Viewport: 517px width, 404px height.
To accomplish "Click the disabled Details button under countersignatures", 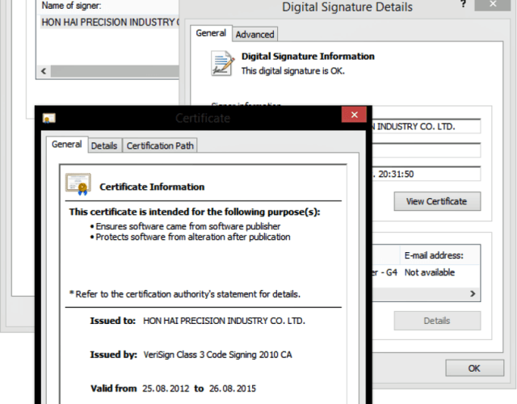I will click(437, 321).
